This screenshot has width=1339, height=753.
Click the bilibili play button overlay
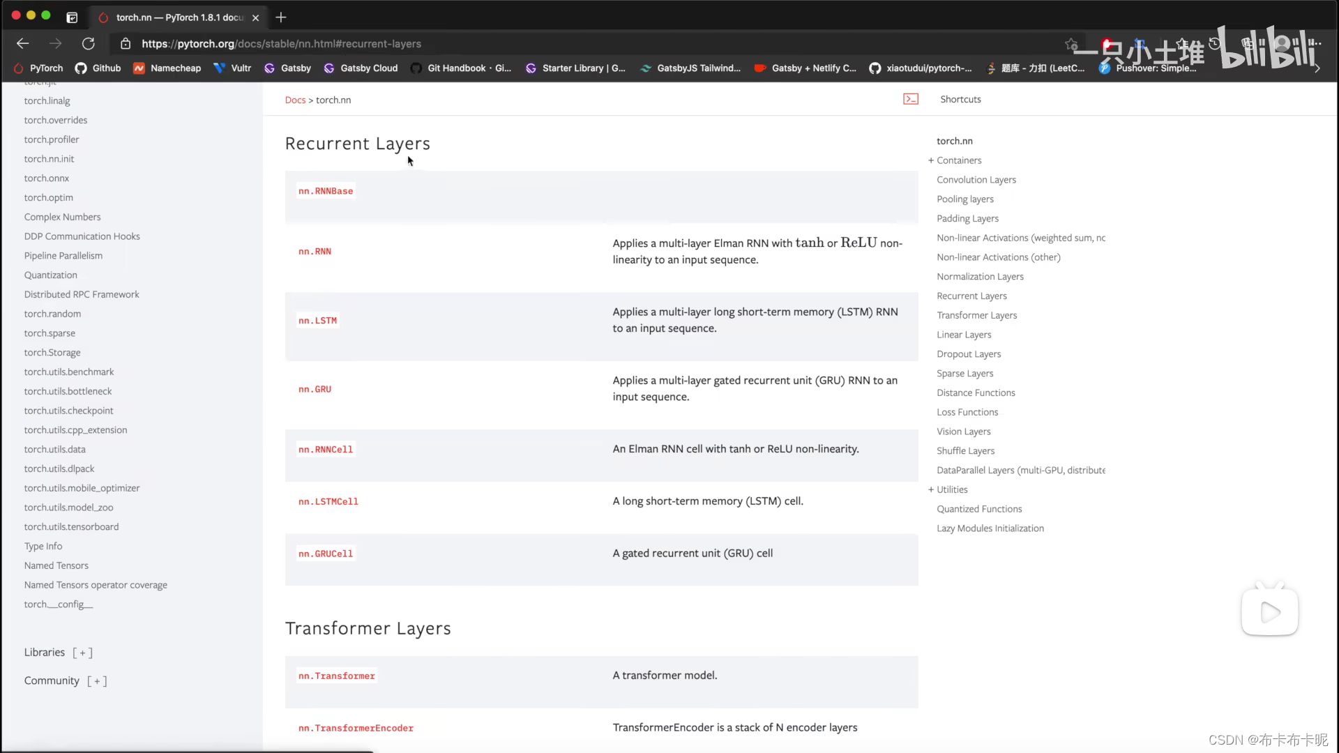click(1270, 612)
